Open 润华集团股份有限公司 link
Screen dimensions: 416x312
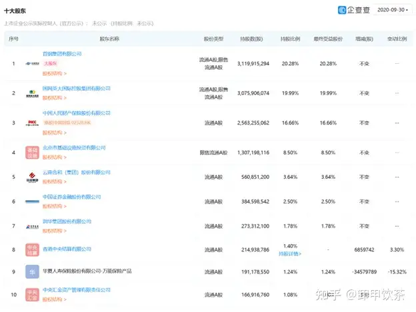(x=67, y=222)
